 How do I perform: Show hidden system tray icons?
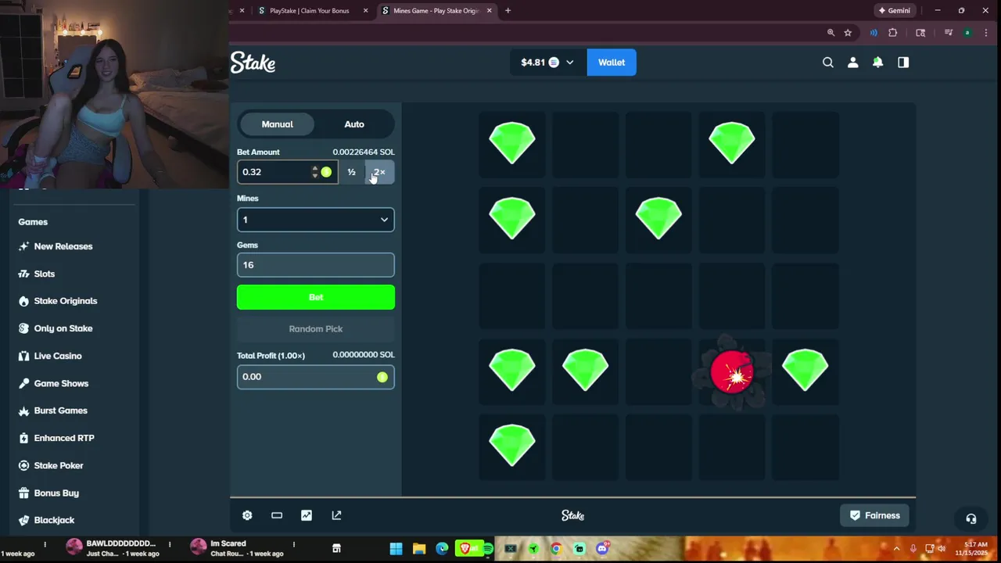pyautogui.click(x=896, y=549)
